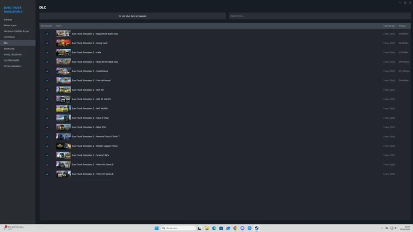The height and width of the screenshot is (232, 413).
Task: Open the Beyond the Baltic Sea thumbnail
Action: pyautogui.click(x=63, y=34)
